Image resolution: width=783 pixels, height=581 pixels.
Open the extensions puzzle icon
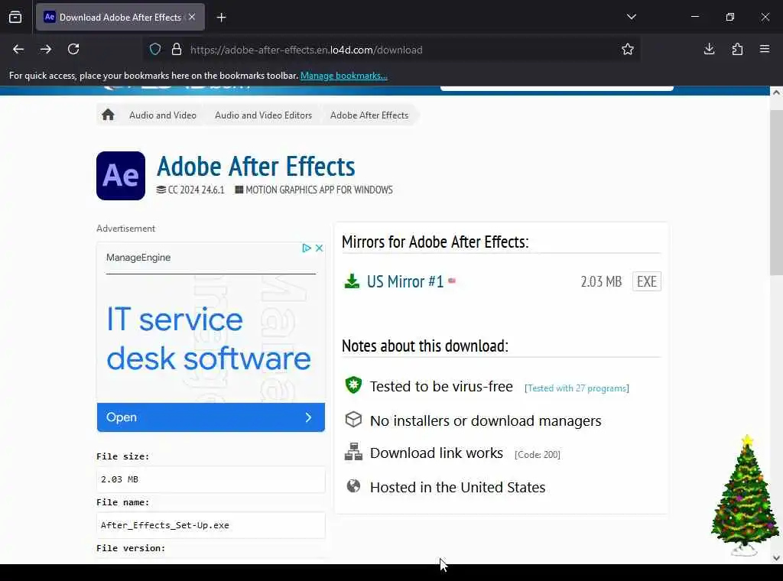click(x=737, y=49)
